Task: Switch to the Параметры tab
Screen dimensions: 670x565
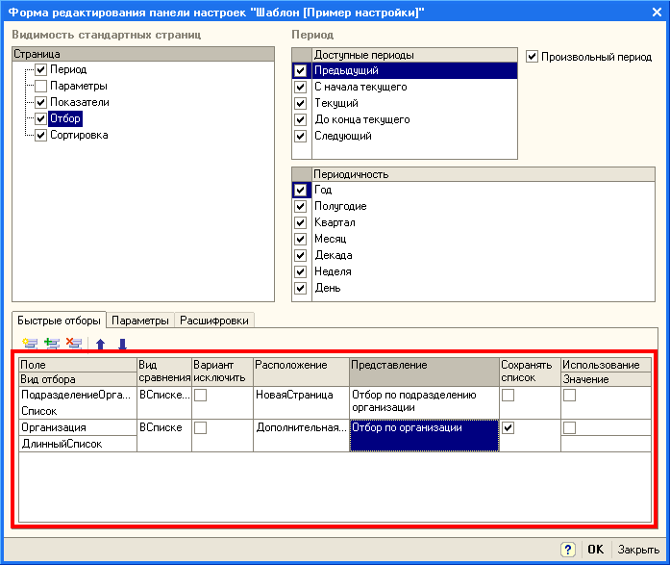Action: [140, 321]
